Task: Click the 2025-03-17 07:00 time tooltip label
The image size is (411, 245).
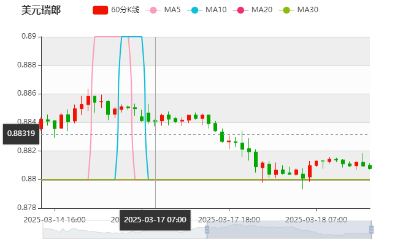Action: (x=155, y=219)
